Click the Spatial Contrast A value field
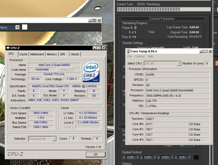The width and height of the screenshot is (218, 165). click(183, 157)
